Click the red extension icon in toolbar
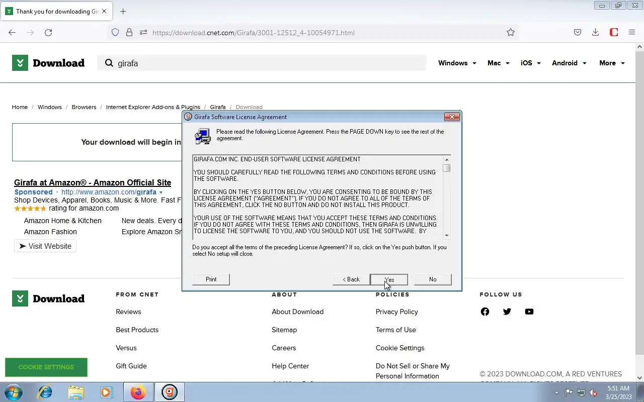 [x=614, y=32]
